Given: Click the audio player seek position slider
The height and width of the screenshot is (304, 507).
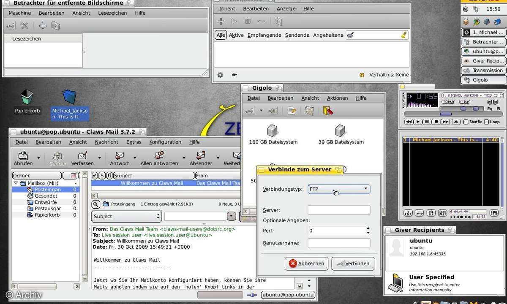Looking at the screenshot, I should click(446, 114).
